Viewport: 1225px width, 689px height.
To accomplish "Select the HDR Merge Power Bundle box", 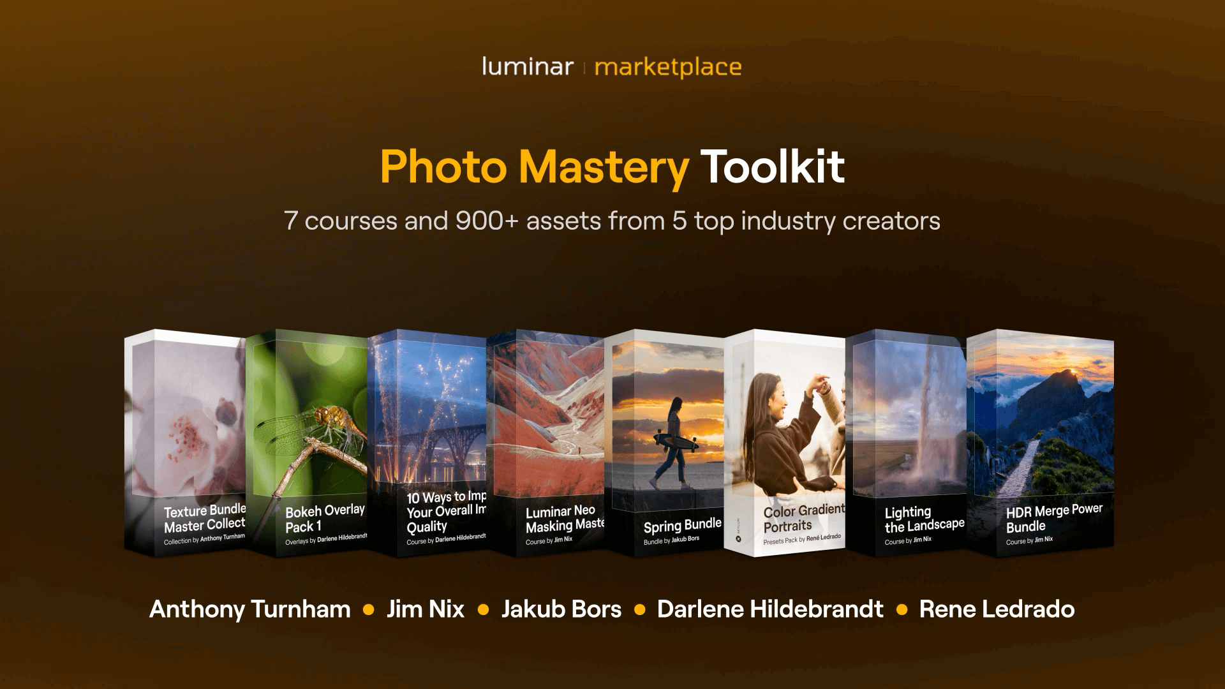I will click(1041, 443).
